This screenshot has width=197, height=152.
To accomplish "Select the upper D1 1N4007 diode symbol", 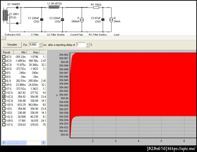I will click(x=17, y=8).
